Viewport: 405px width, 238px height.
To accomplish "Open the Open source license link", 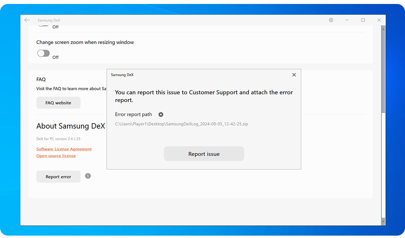I will pyautogui.click(x=56, y=155).
